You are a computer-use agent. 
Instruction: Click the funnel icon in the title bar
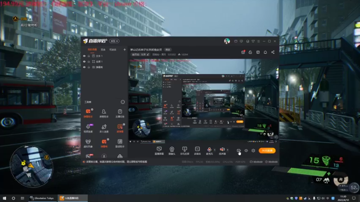(x=253, y=41)
